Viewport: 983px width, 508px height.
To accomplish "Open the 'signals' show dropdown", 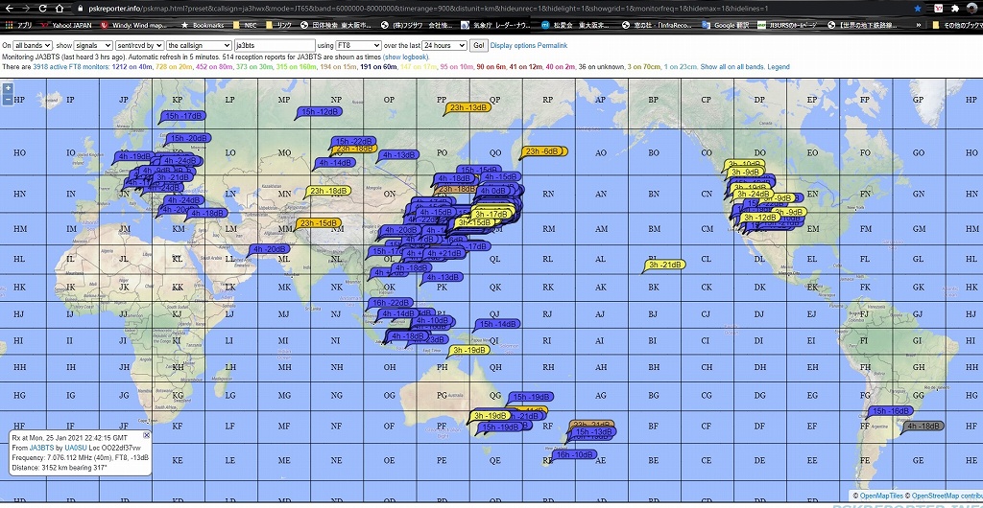I will click(x=93, y=46).
